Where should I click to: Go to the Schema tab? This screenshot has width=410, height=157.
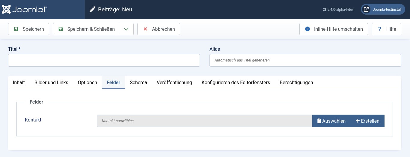click(138, 83)
